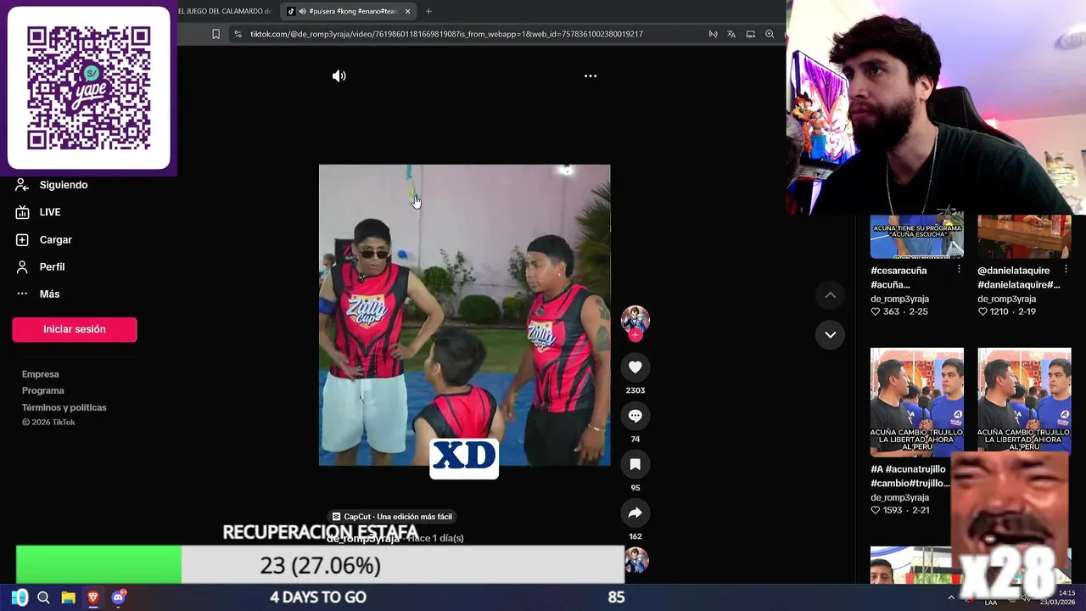The width and height of the screenshot is (1086, 611).
Task: Click the playing video frame
Action: [464, 315]
